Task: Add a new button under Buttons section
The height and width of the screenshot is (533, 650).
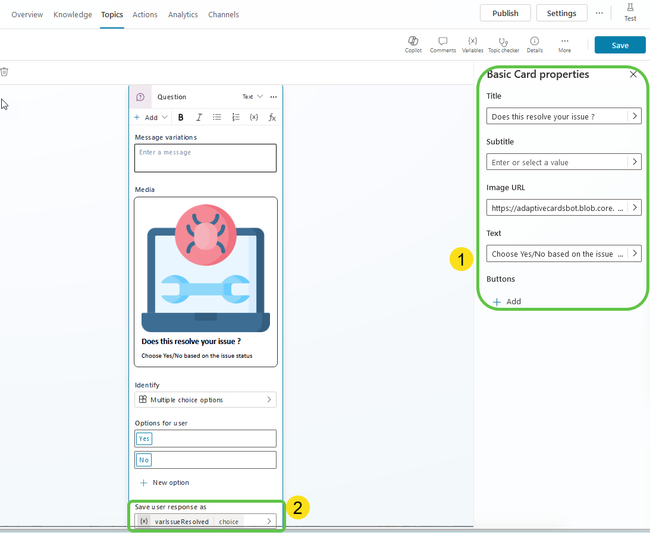Action: tap(507, 301)
